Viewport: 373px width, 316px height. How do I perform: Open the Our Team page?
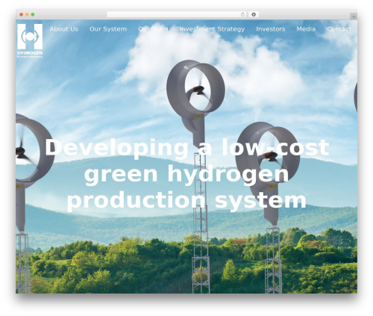tap(153, 29)
